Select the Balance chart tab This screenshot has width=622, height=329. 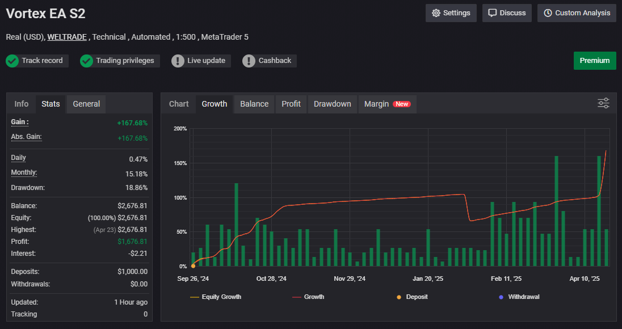point(254,104)
